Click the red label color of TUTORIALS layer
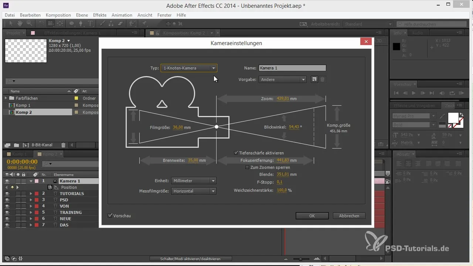 37,194
